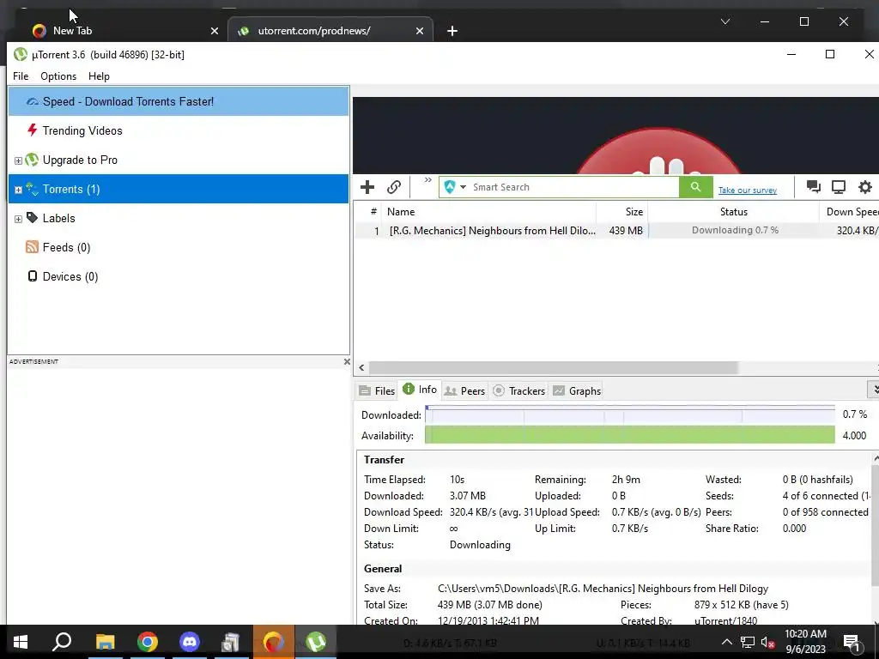Close the utorrent.com/prodnews/ browser tab
Viewport: 879px width, 659px height.
pos(419,32)
